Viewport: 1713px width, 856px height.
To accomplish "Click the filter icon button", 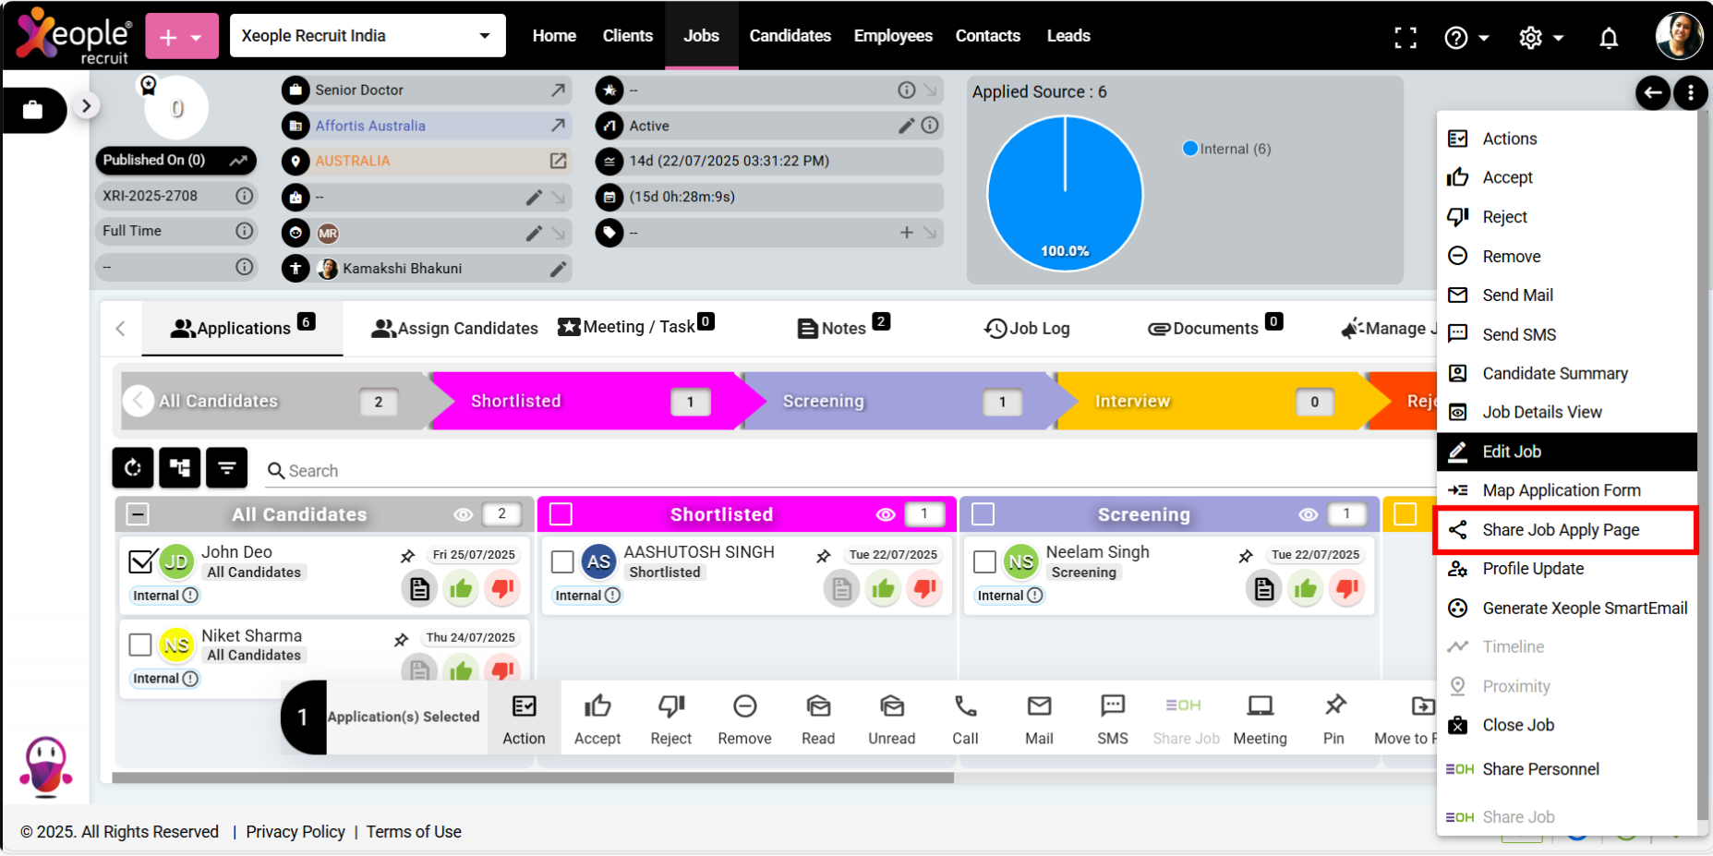I will (x=226, y=467).
